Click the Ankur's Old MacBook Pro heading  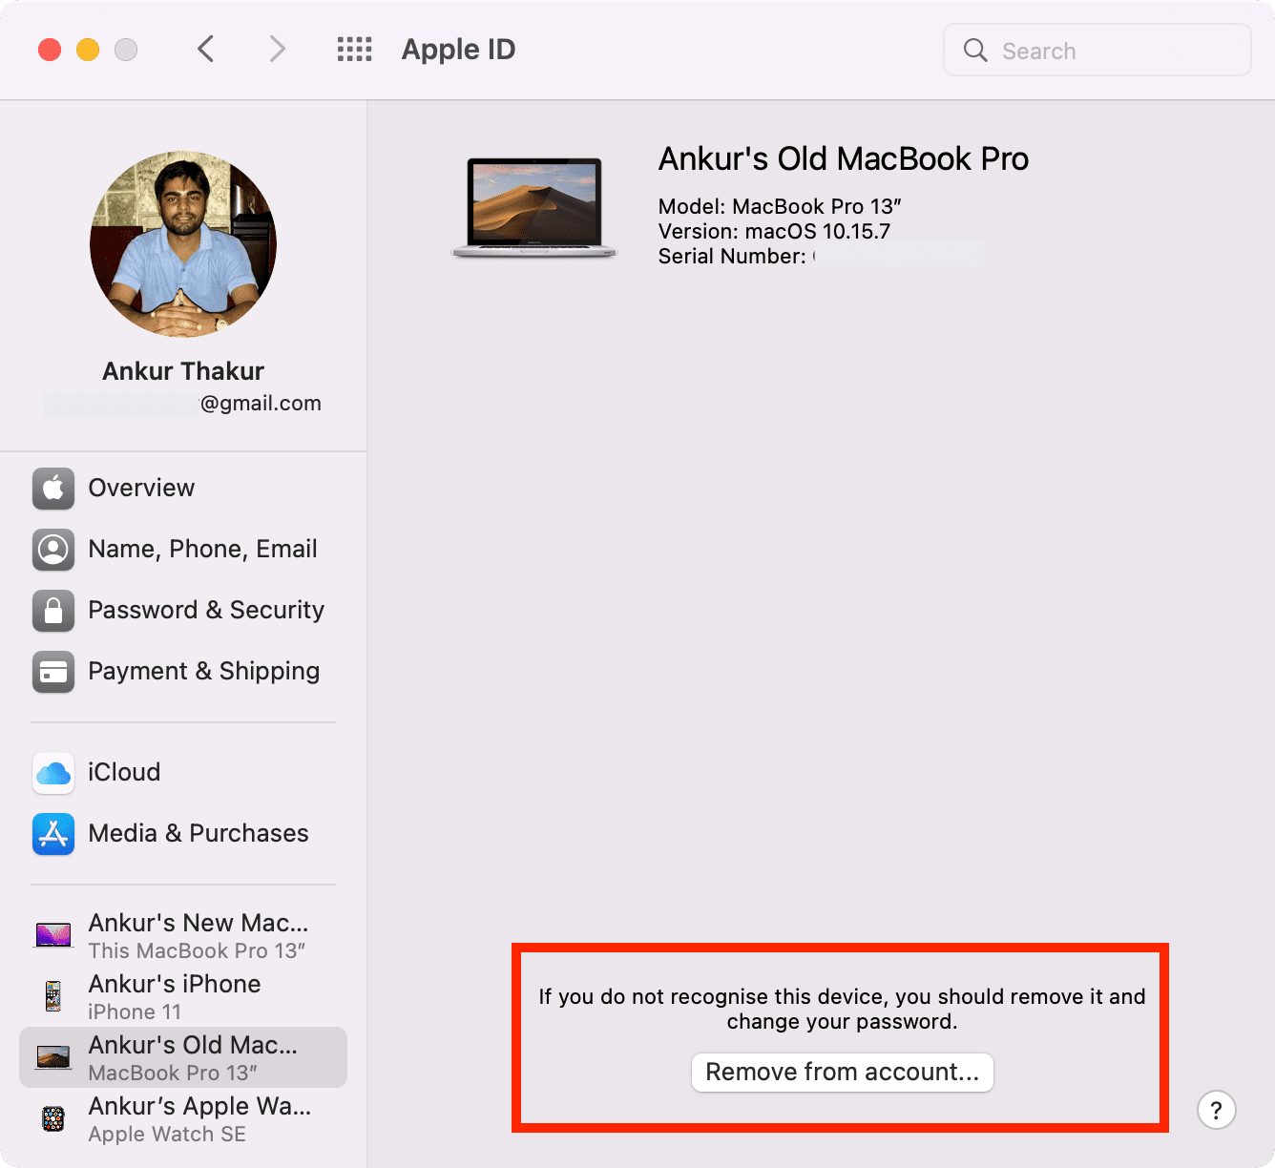844,158
